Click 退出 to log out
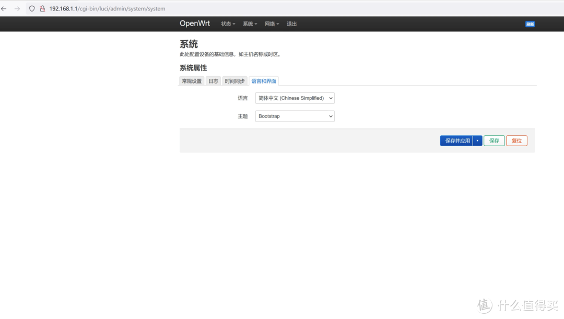This screenshot has width=564, height=319. click(291, 23)
